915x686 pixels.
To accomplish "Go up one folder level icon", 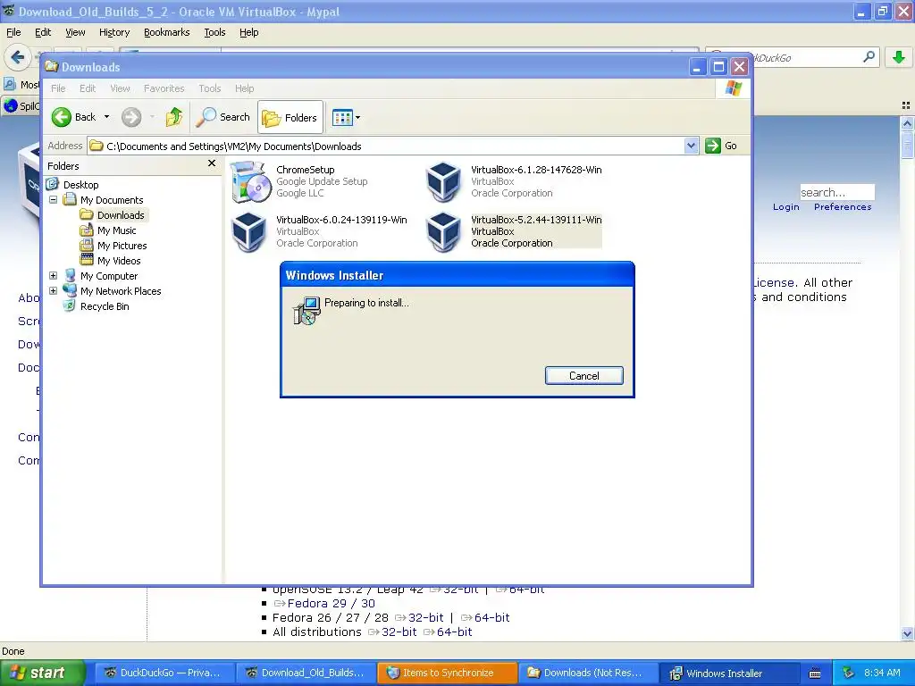I will tap(174, 117).
